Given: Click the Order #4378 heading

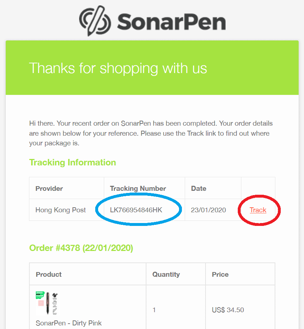Looking at the screenshot, I should 81,248.
